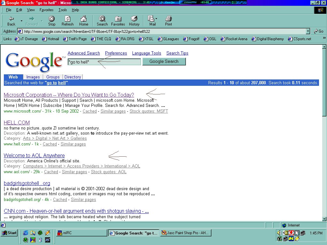Open Cached link for www.hell.com
Image resolution: width=327 pixels, height=245 pixels.
tap(49, 144)
